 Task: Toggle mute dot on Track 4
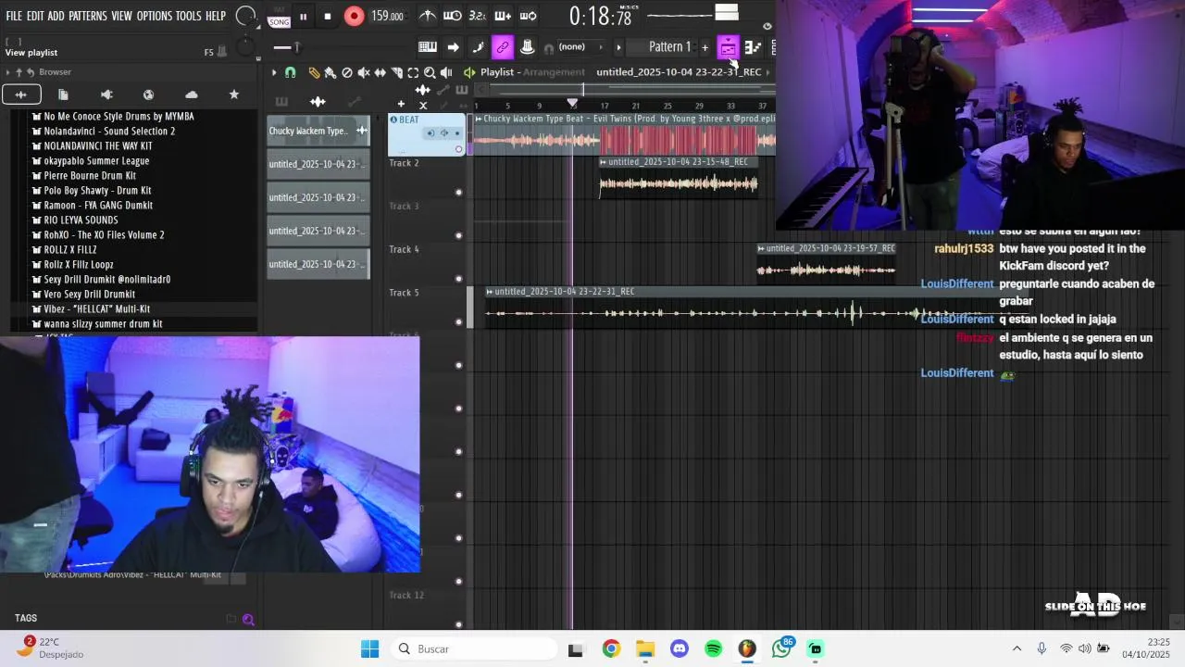[458, 279]
